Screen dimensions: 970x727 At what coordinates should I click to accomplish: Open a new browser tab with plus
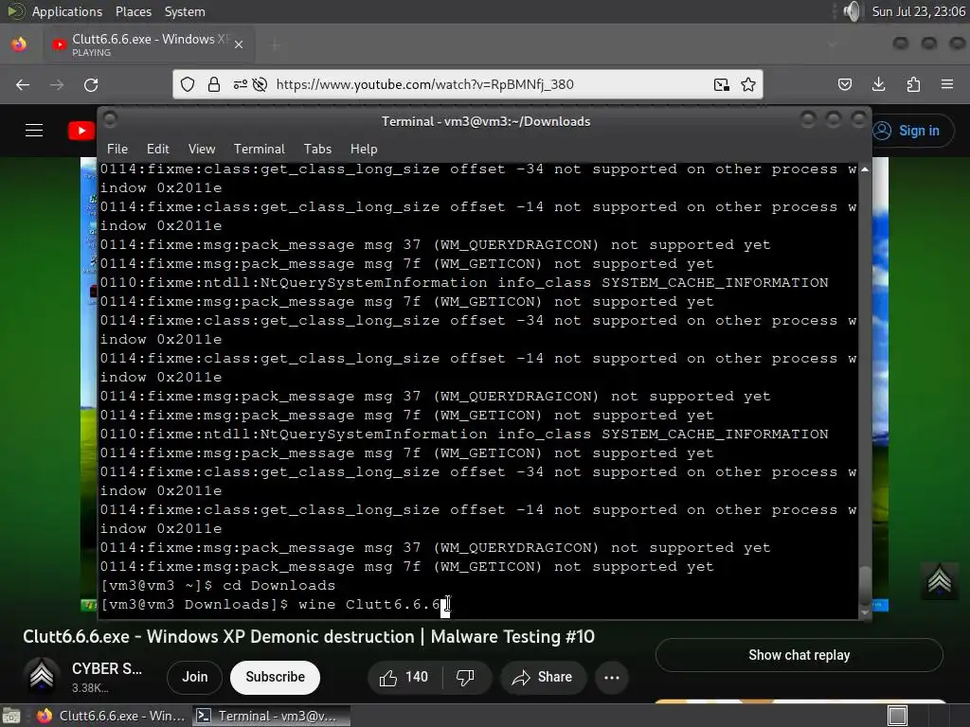point(276,44)
